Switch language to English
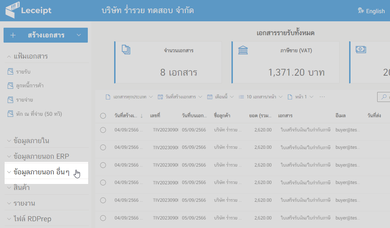This screenshot has height=228, width=390. pyautogui.click(x=372, y=11)
